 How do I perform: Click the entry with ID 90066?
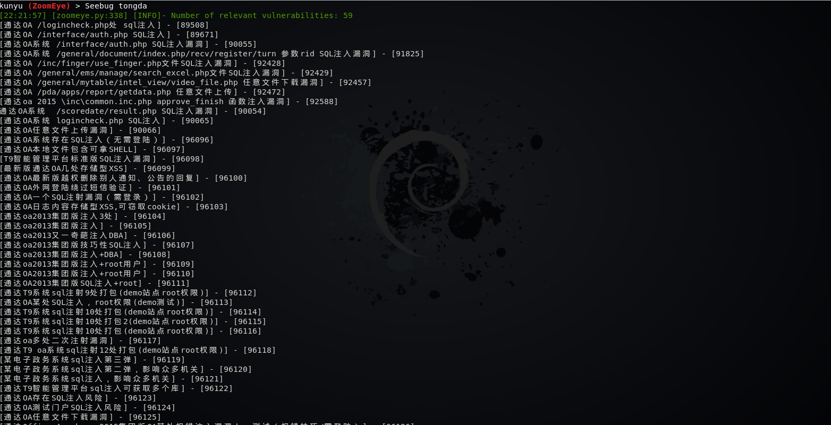(x=81, y=130)
